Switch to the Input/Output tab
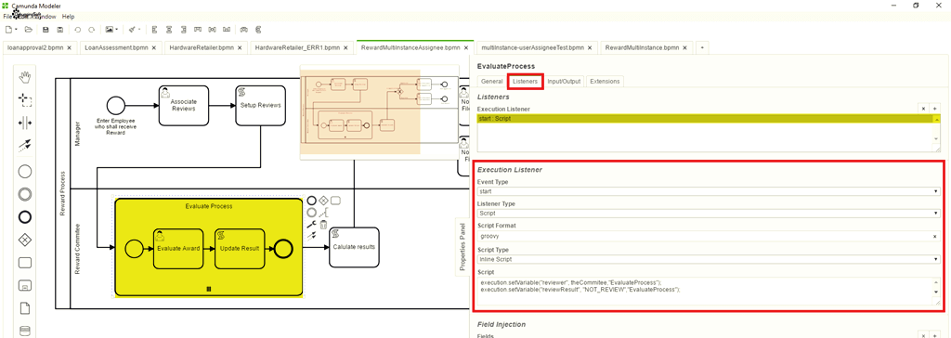The width and height of the screenshot is (951, 338). click(x=564, y=82)
